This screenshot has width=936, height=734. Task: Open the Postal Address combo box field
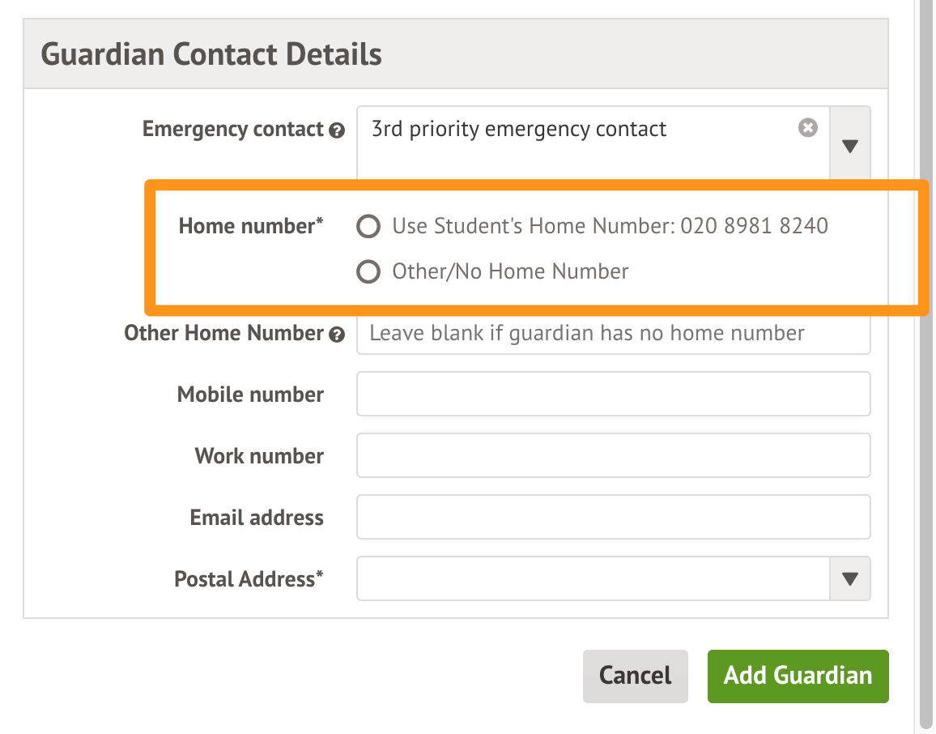pyautogui.click(x=593, y=579)
